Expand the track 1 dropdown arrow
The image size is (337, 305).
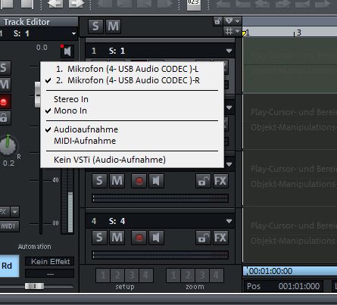tap(229, 51)
